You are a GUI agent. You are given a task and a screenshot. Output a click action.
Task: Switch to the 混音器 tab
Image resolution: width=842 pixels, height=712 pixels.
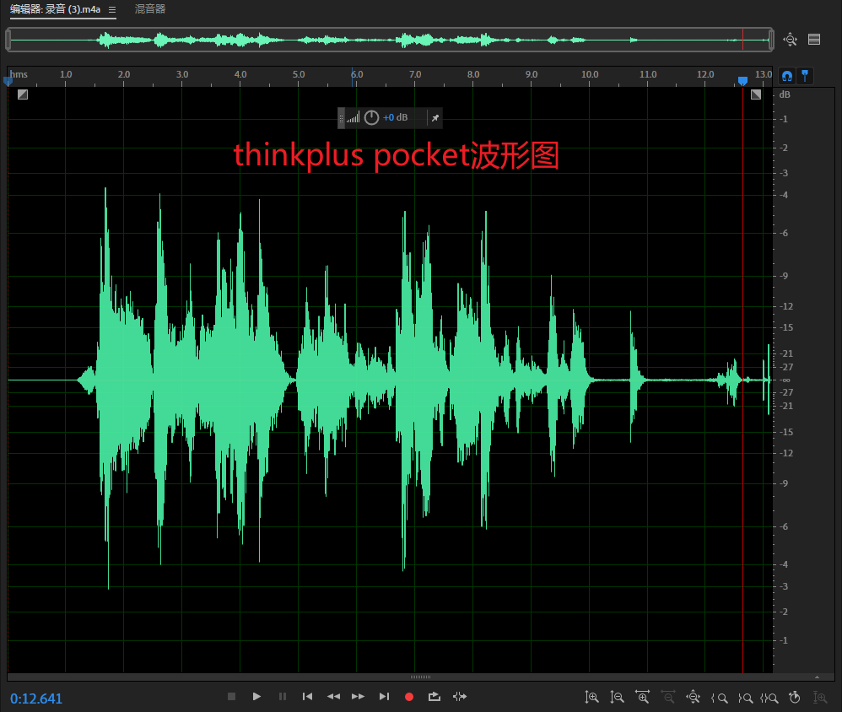(150, 9)
